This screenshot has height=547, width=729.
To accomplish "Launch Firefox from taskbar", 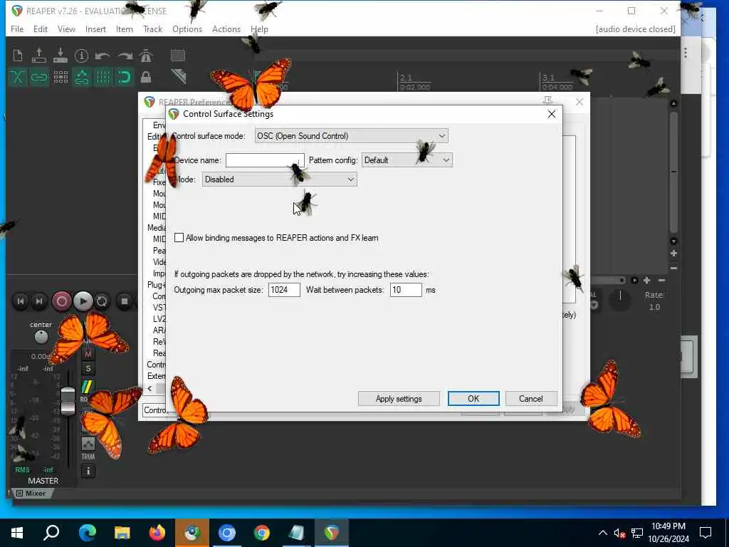I will [157, 533].
